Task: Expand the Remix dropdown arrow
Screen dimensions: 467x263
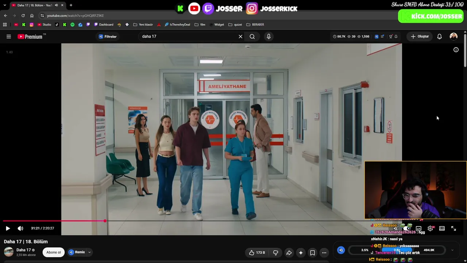Action: click(x=89, y=252)
